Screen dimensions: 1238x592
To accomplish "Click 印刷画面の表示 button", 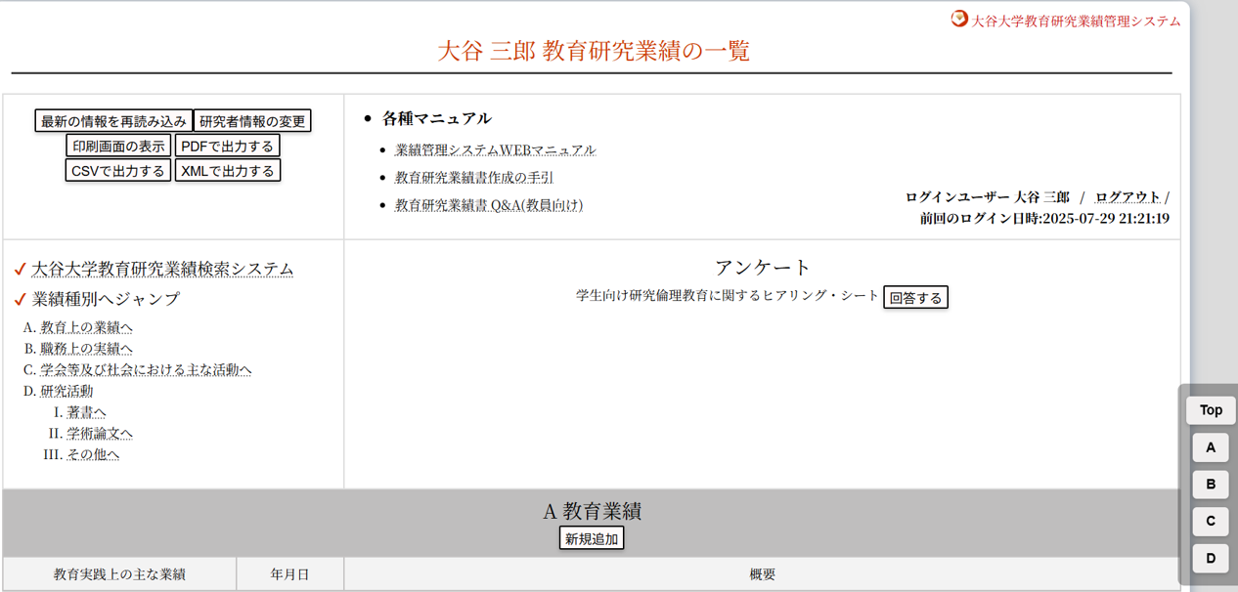I will (x=118, y=146).
